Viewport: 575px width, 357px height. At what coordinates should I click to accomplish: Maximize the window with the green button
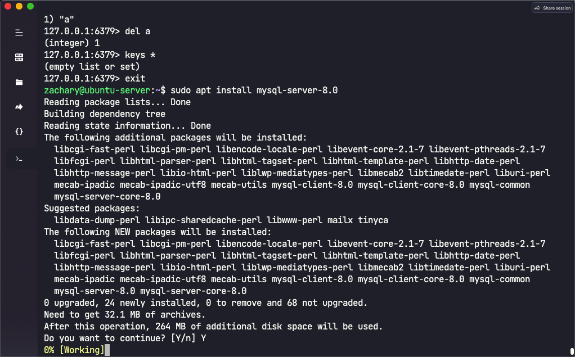click(x=30, y=6)
